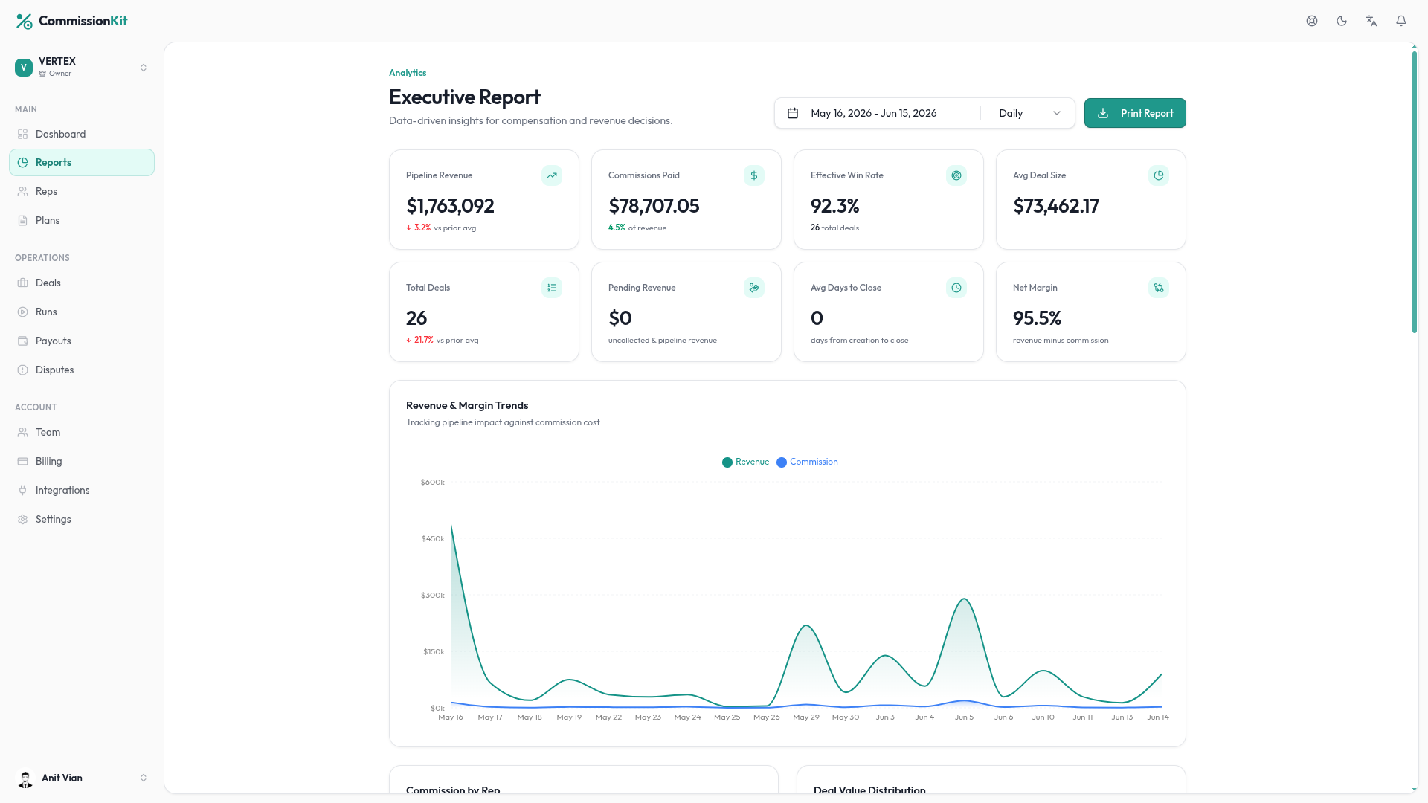Open Settings from the sidebar
The height and width of the screenshot is (803, 1428).
pos(82,519)
